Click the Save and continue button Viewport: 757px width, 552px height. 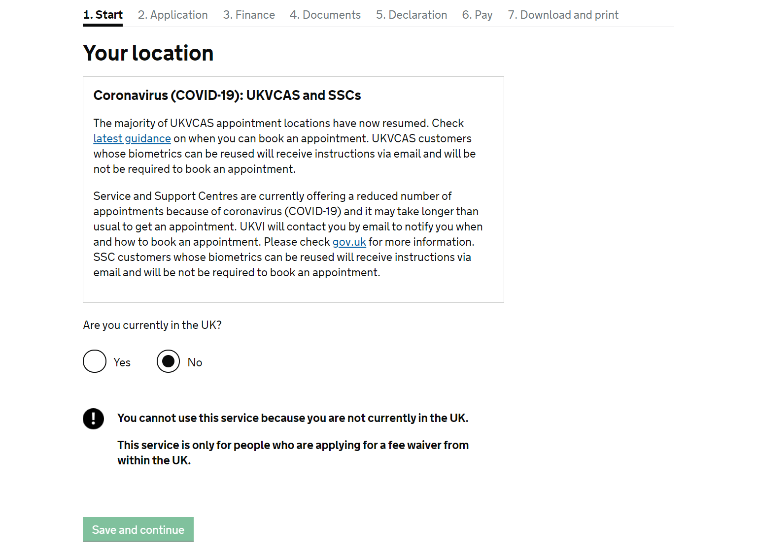tap(138, 529)
